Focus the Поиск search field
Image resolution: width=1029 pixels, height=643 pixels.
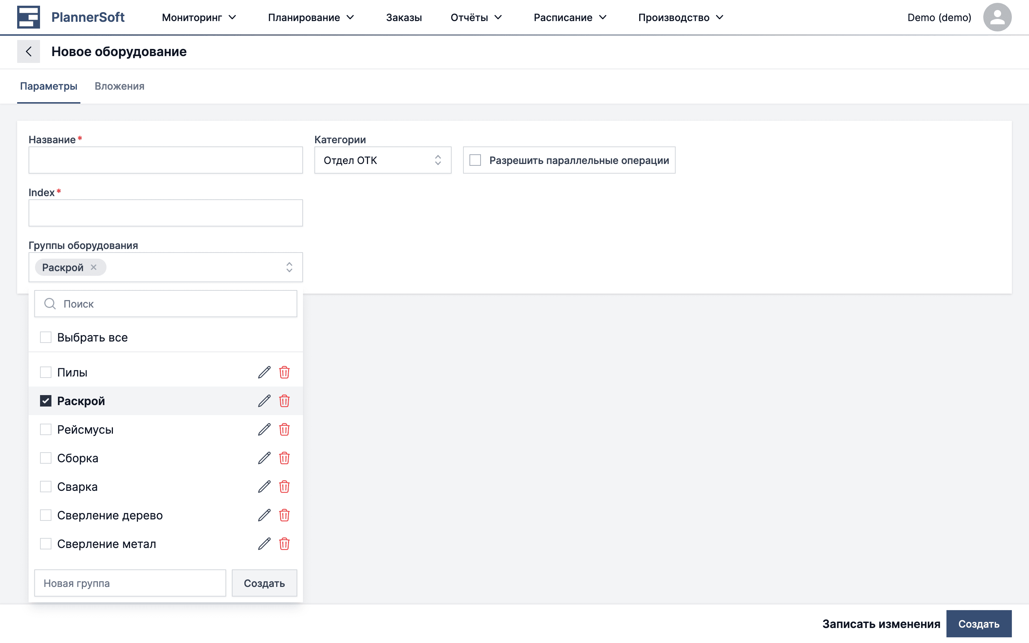[x=174, y=304]
